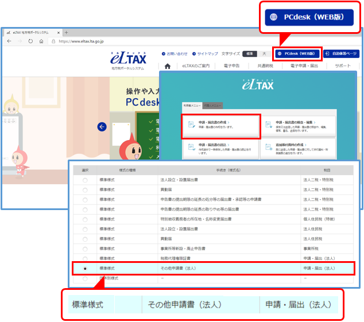
Task: Open the サイトマップ link
Action: pyautogui.click(x=205, y=53)
